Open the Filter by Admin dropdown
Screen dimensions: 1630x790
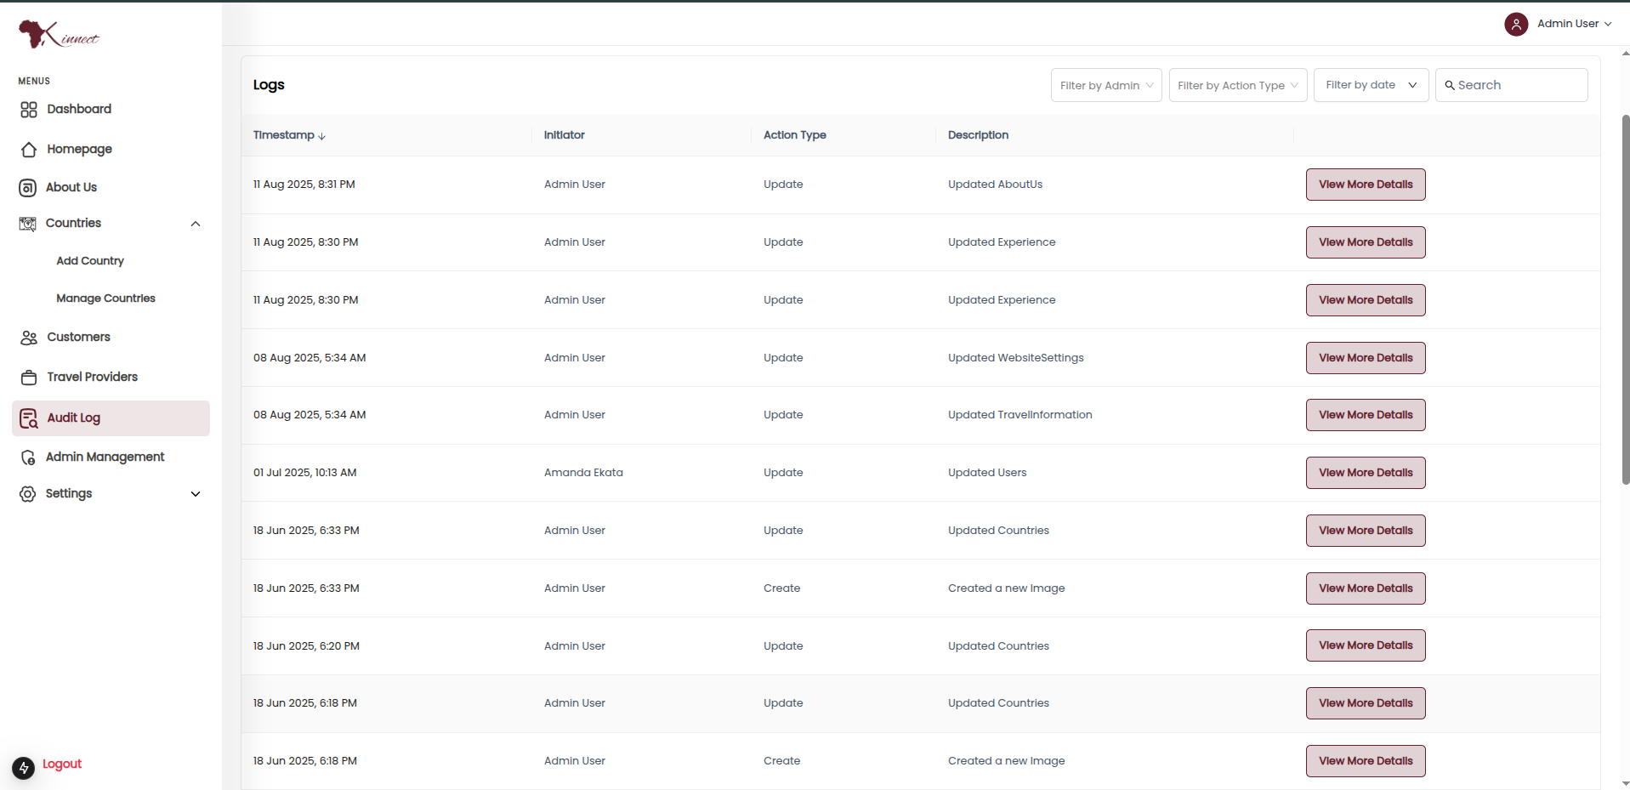coord(1105,85)
